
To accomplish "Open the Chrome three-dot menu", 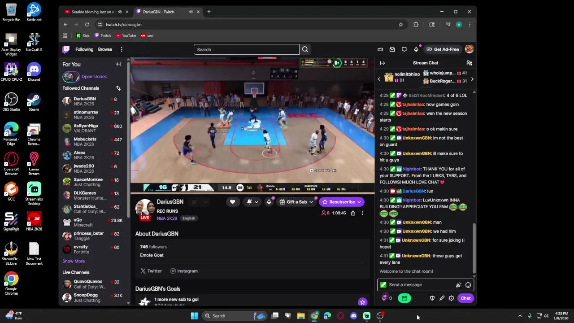I will [470, 25].
